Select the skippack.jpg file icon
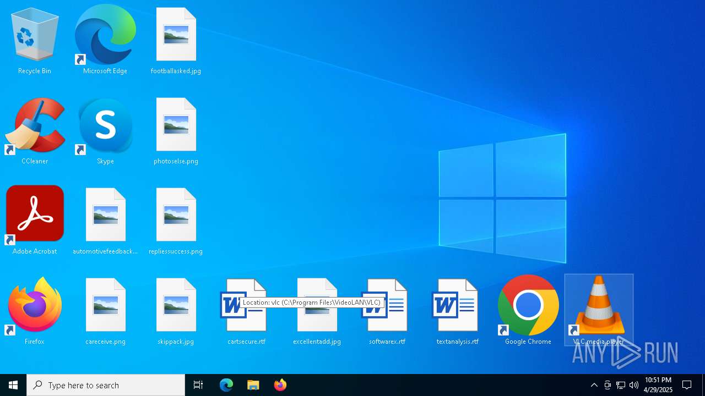 click(176, 312)
